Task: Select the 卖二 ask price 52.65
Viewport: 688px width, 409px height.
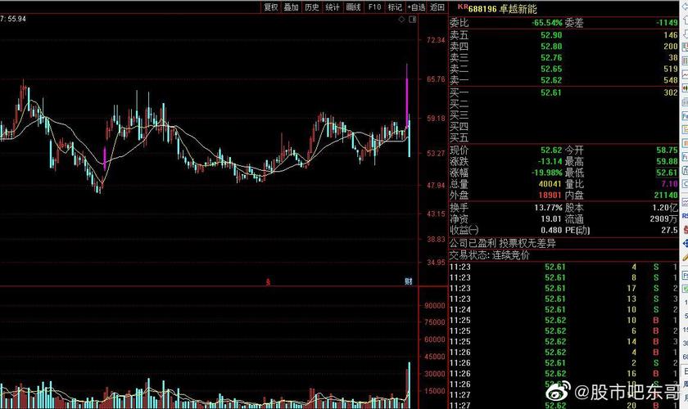Action: 551,69
